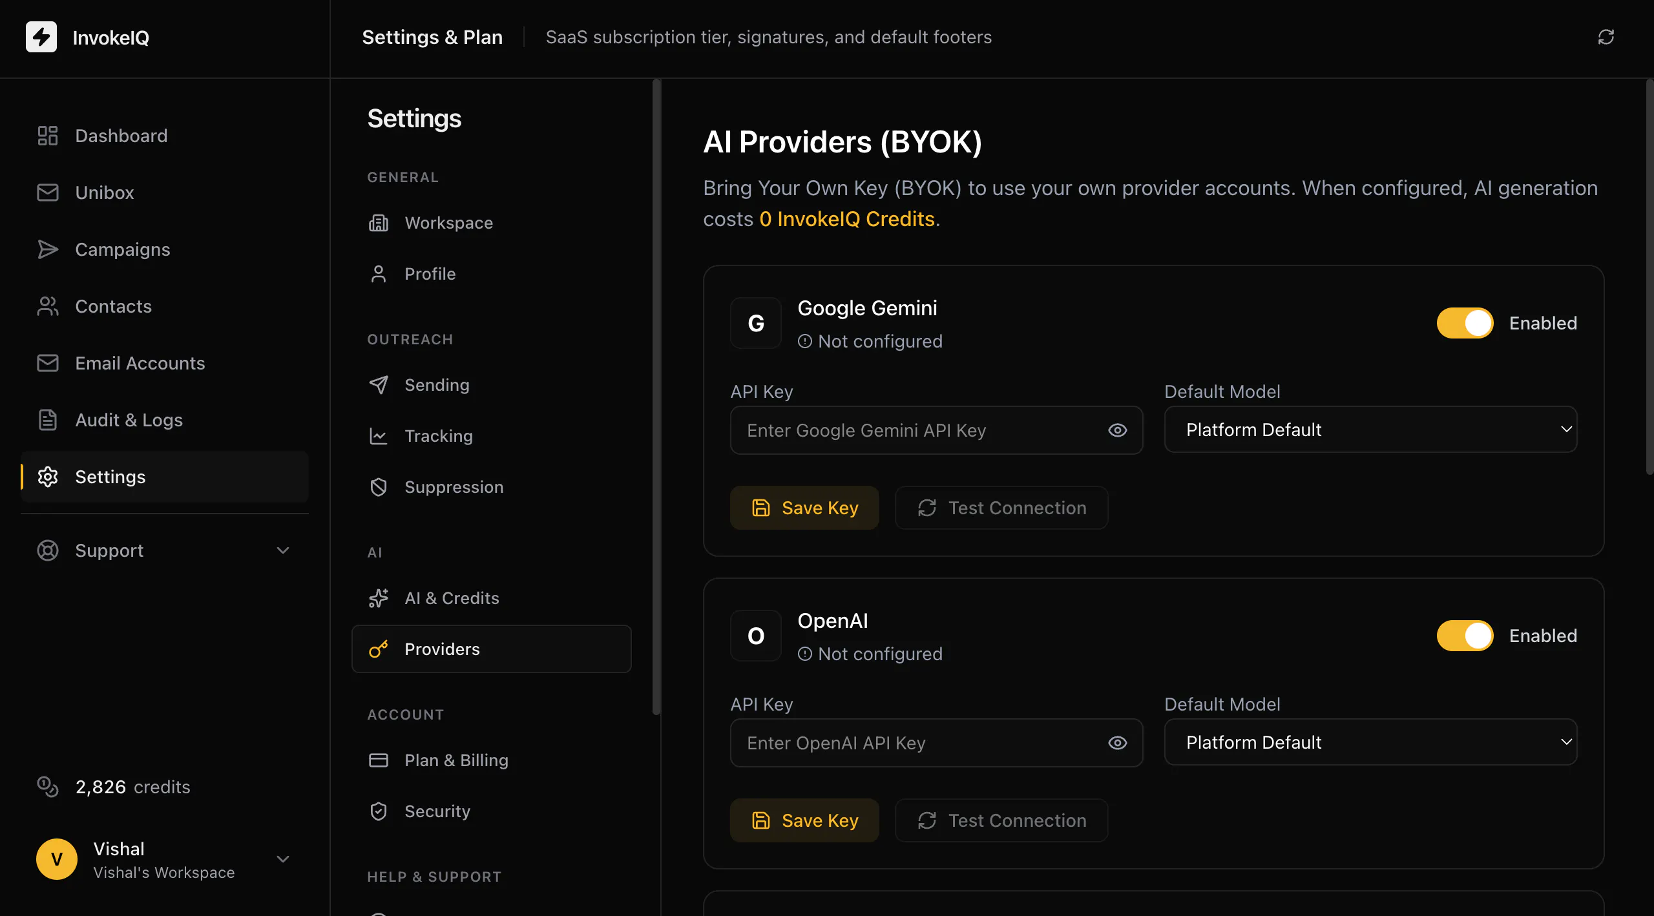The height and width of the screenshot is (916, 1654).
Task: Go to Contacts
Action: pos(165,306)
